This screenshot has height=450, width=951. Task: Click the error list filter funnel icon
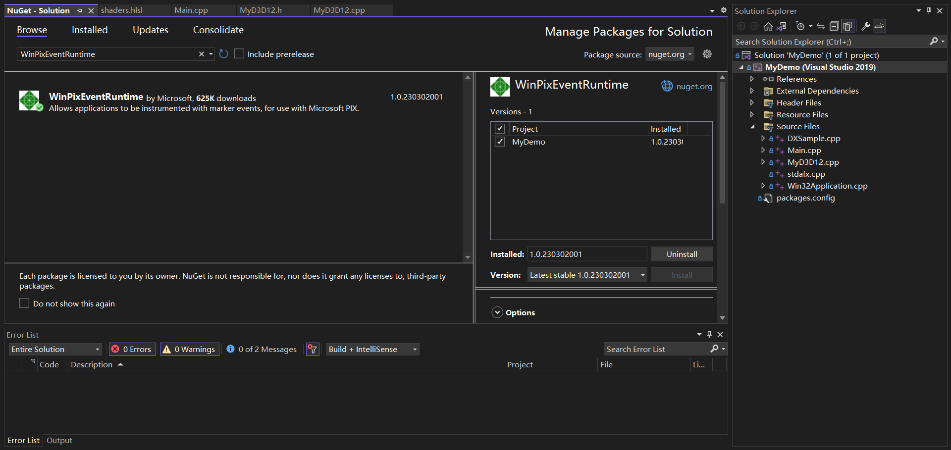[313, 350]
